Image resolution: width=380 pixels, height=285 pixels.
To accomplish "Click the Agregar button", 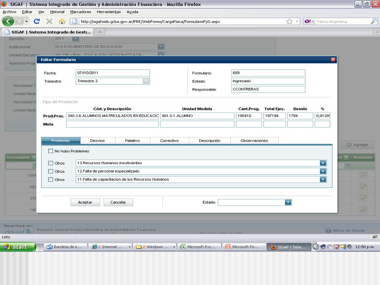I will (x=357, y=145).
